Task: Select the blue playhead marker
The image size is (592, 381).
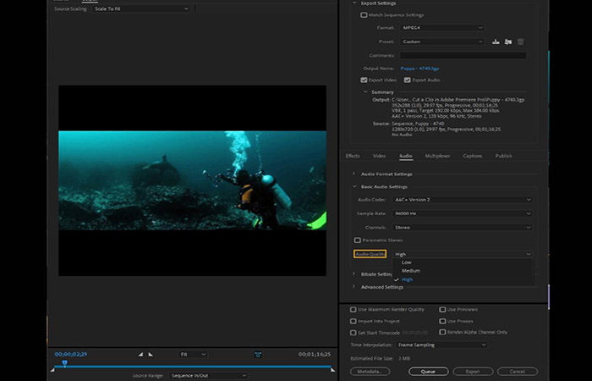Action: click(x=64, y=363)
